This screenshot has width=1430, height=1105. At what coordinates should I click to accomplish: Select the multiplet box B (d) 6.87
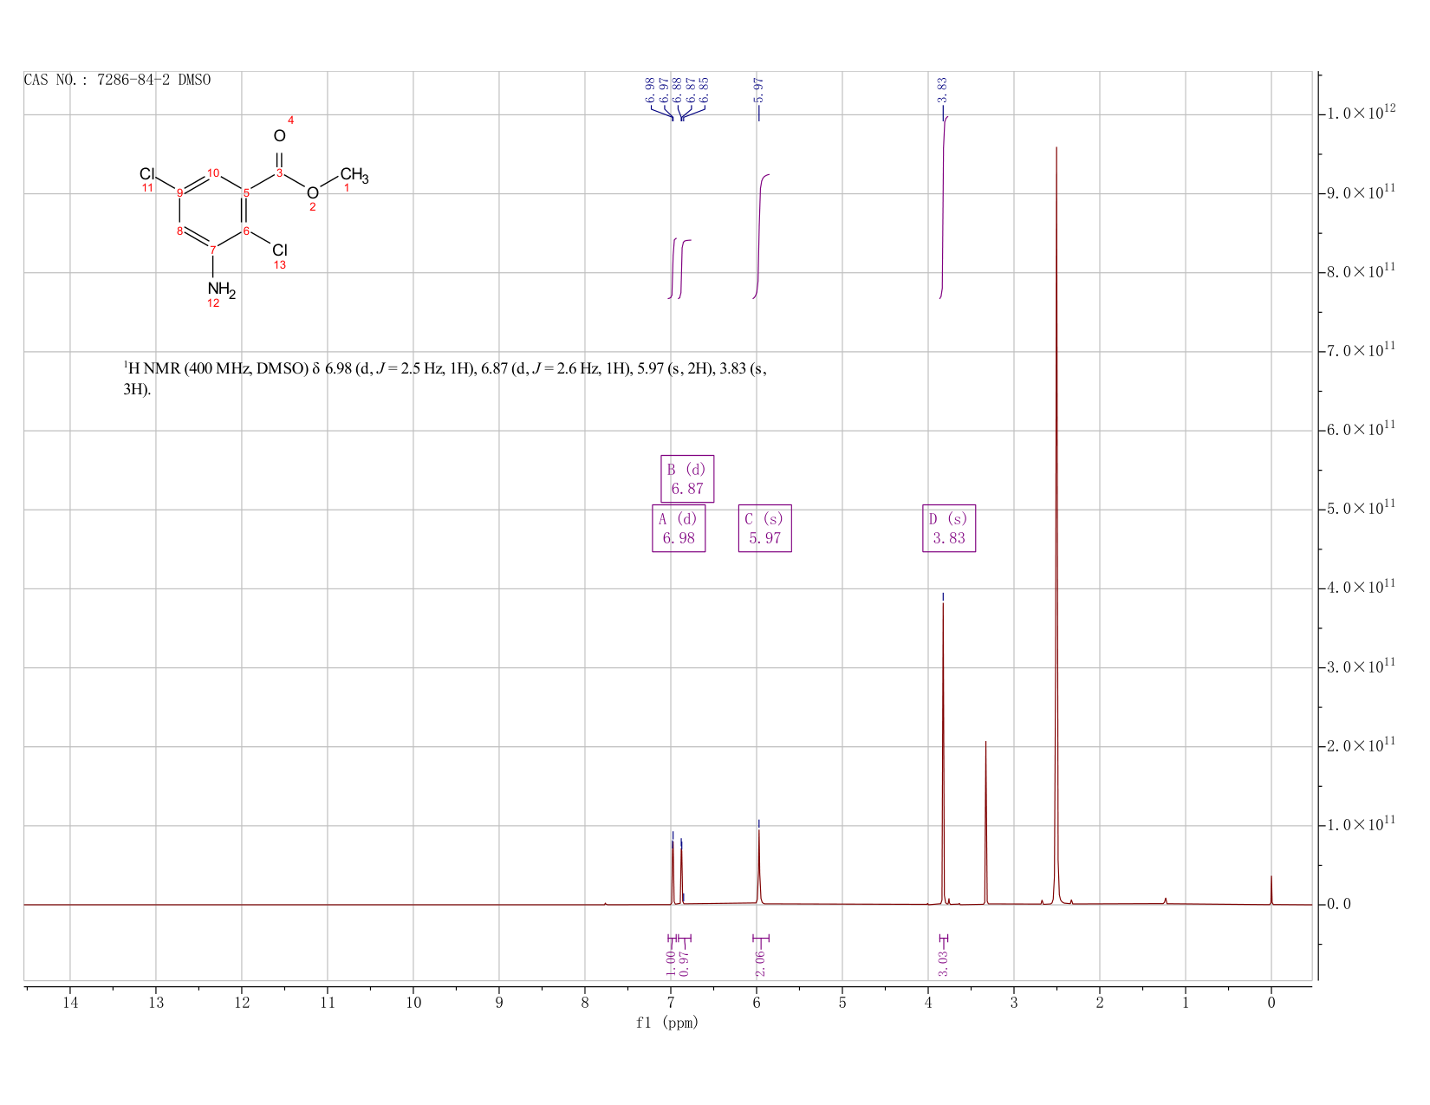(x=687, y=478)
